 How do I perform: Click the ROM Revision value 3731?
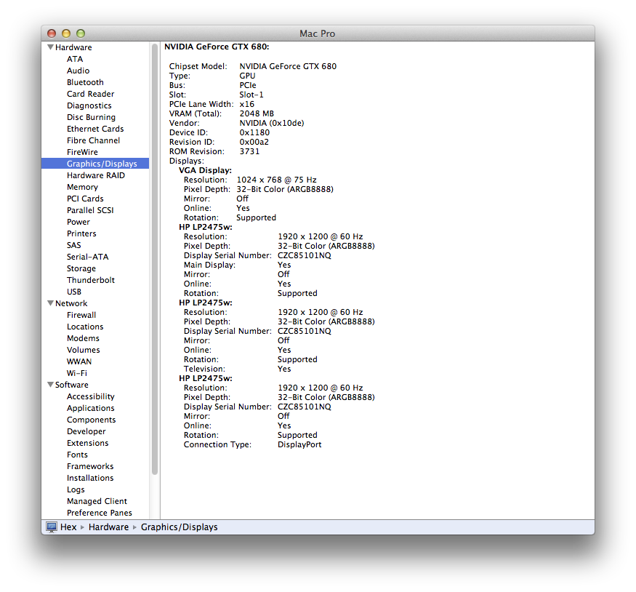click(249, 151)
